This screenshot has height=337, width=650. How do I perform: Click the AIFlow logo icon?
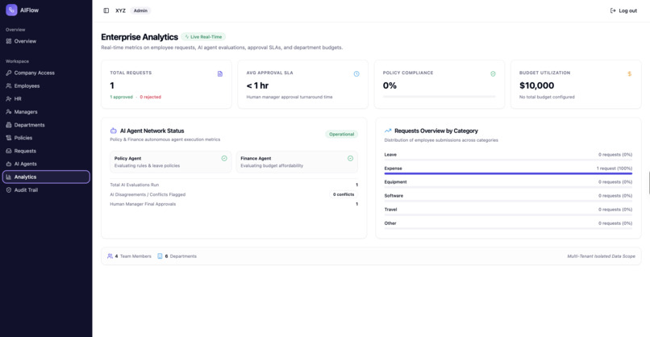pyautogui.click(x=11, y=10)
